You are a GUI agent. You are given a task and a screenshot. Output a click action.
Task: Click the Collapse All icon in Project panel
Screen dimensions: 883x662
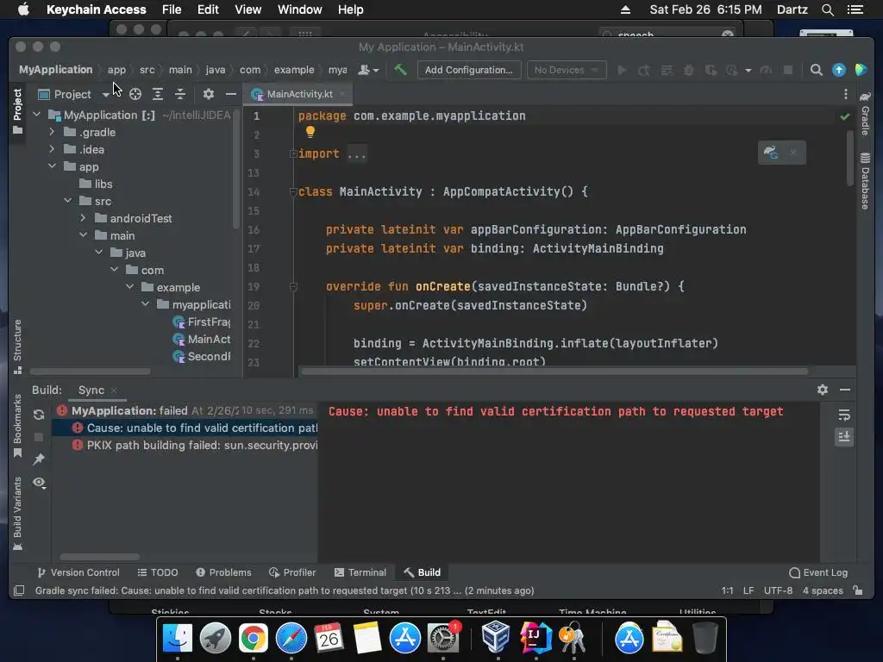tap(180, 94)
